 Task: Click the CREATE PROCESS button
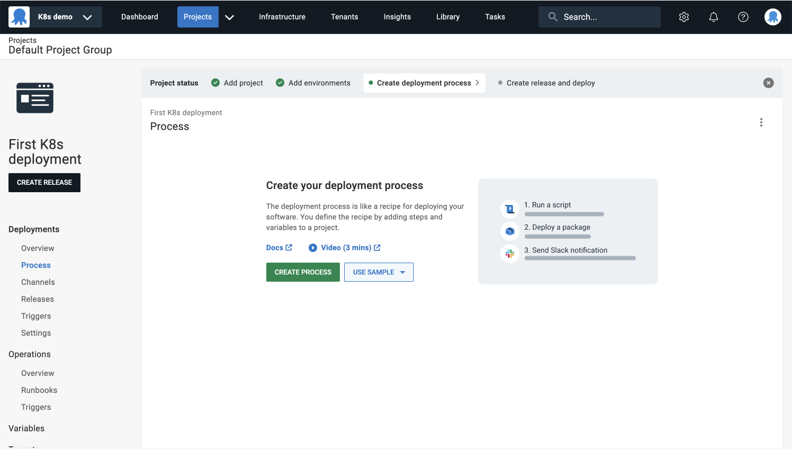click(x=303, y=272)
